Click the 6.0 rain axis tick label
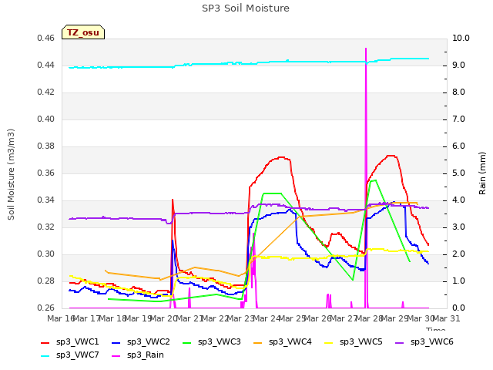The width and height of the screenshot is (493, 370). click(x=458, y=146)
